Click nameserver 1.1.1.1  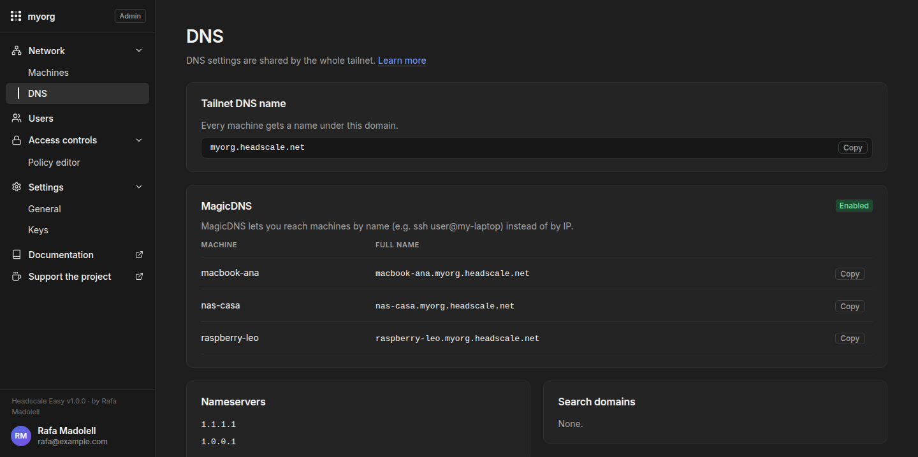click(219, 424)
